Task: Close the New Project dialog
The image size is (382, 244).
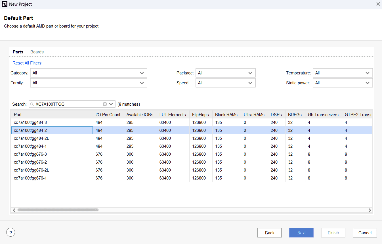Action: (x=378, y=4)
